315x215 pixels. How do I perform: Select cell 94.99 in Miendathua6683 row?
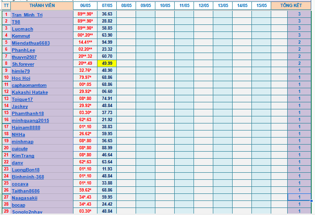[107, 42]
